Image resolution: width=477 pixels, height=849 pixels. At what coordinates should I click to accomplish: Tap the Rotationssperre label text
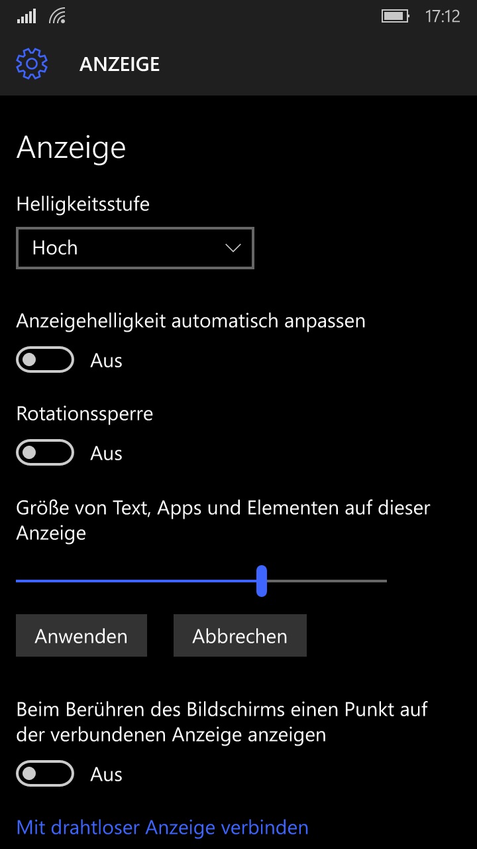[85, 414]
